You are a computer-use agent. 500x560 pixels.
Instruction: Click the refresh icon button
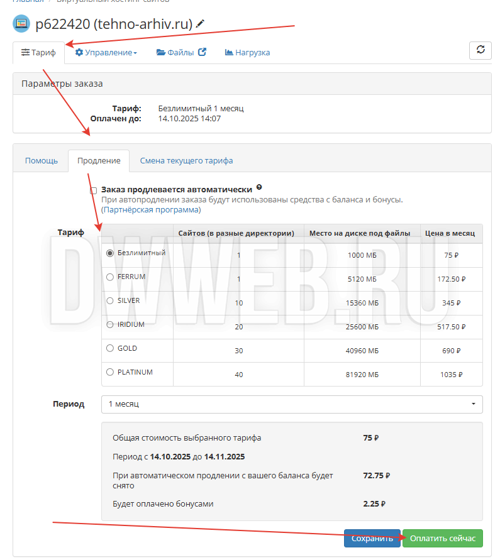481,50
